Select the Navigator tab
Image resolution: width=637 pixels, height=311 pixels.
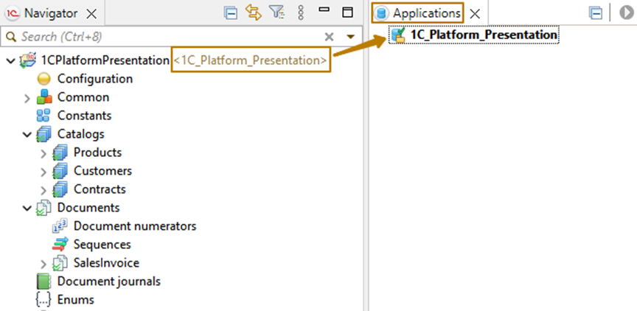[45, 13]
